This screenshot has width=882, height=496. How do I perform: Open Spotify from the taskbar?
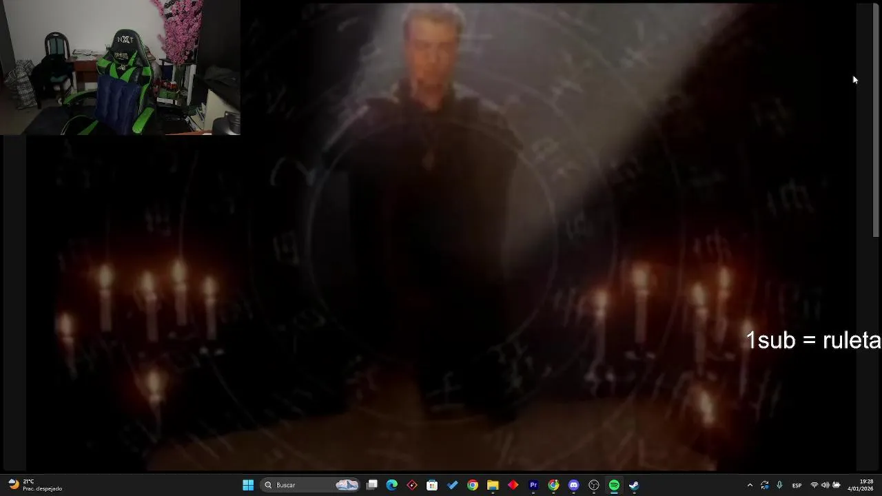tap(614, 485)
